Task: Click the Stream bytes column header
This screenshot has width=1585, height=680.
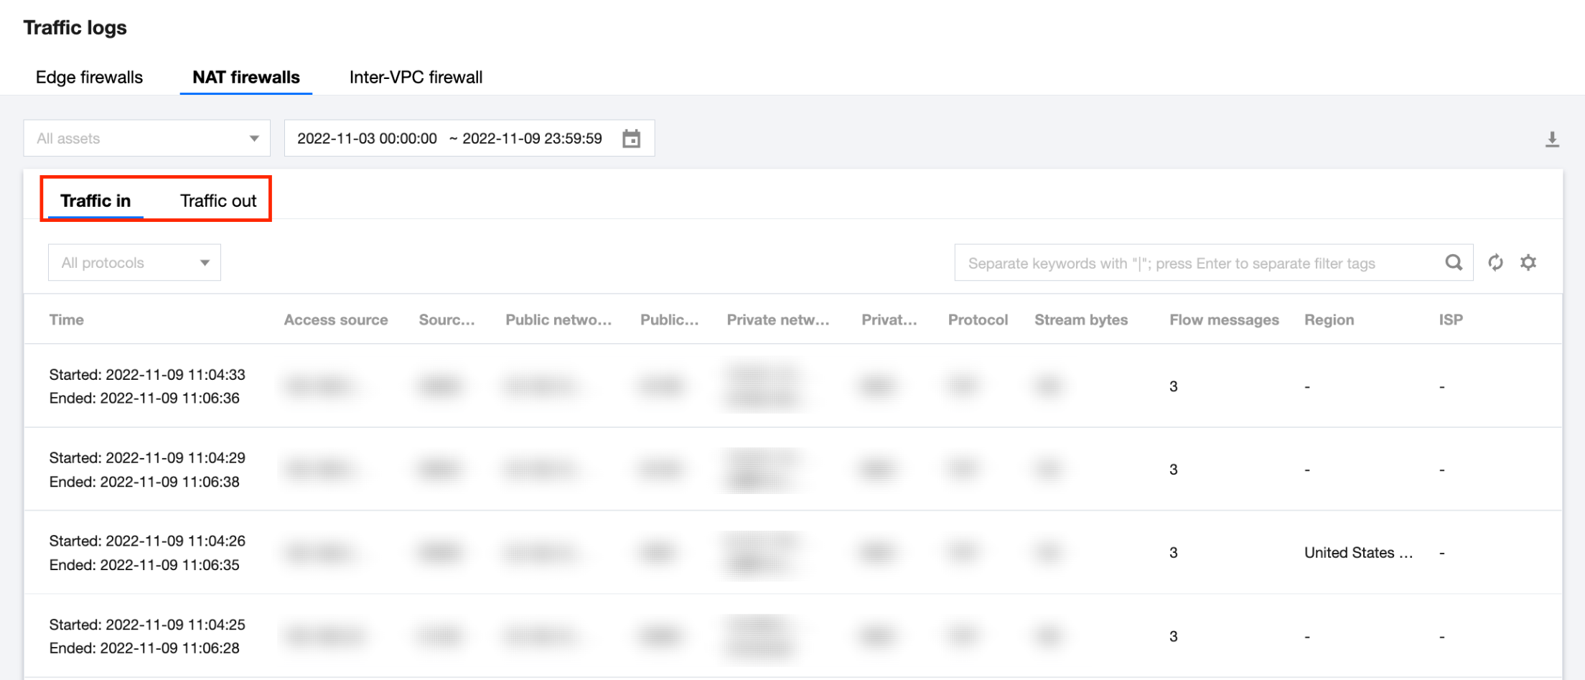Action: (1080, 320)
